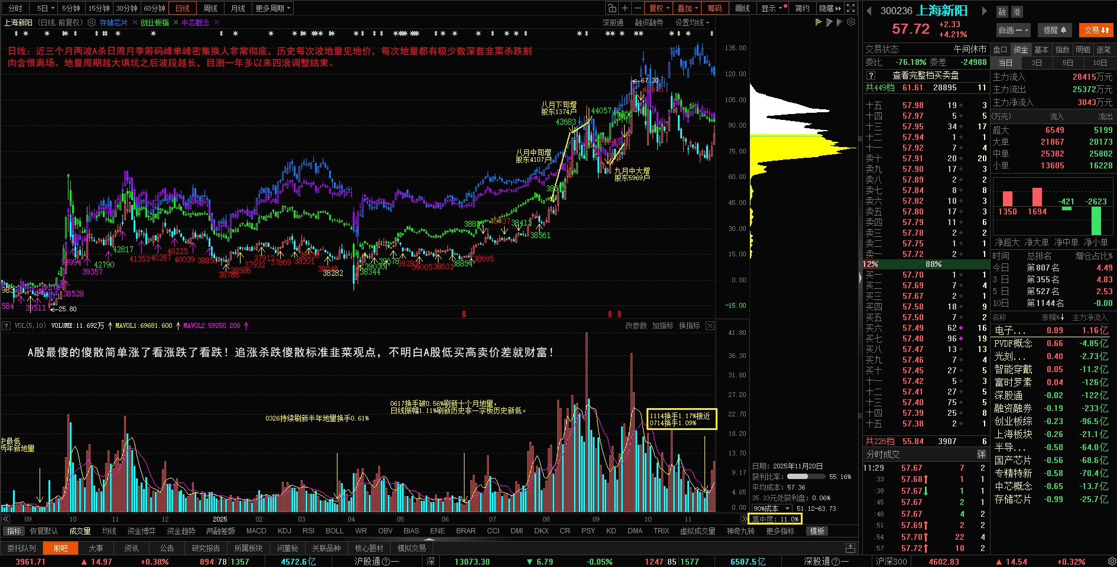Expand 更多周期 periods dropdown
Viewport: 1117px width, 567px height.
(x=273, y=8)
